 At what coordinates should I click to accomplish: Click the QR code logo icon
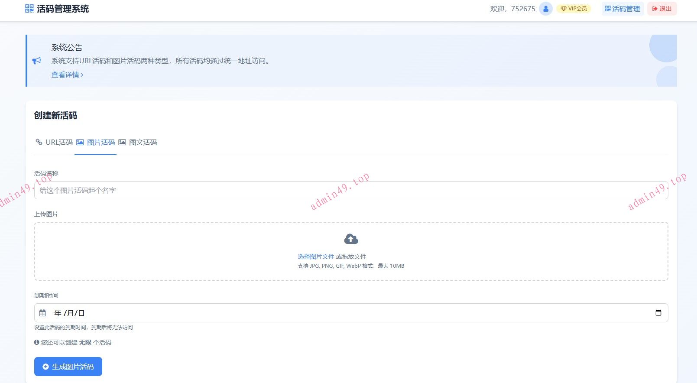click(29, 9)
